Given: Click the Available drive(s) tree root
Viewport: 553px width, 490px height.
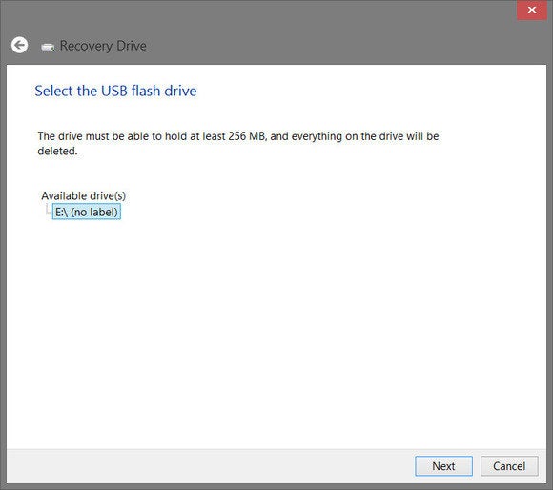Looking at the screenshot, I should click(83, 195).
